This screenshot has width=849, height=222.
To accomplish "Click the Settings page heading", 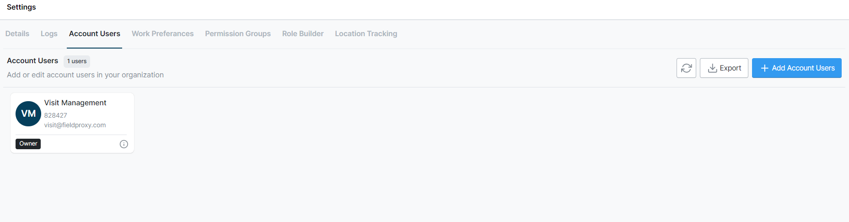I will (21, 7).
